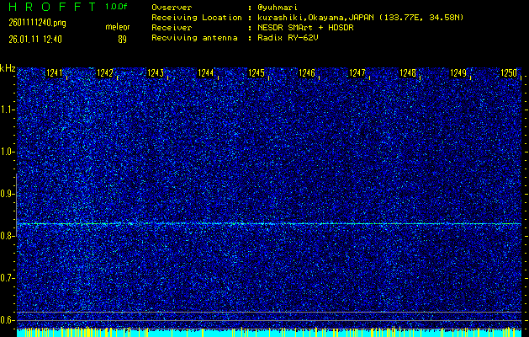Click the 1.1 kHz axis label

(8, 110)
